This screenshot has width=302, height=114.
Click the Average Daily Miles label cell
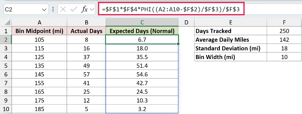(230, 39)
